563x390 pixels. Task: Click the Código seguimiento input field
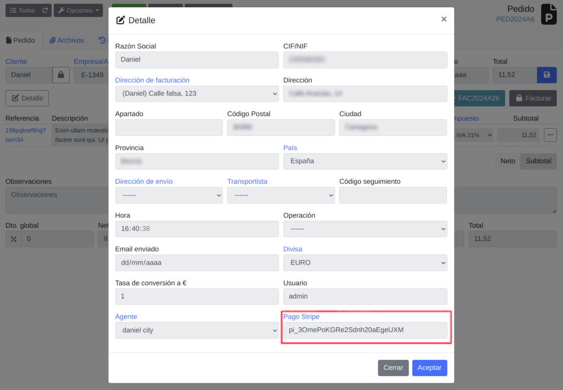pos(393,195)
